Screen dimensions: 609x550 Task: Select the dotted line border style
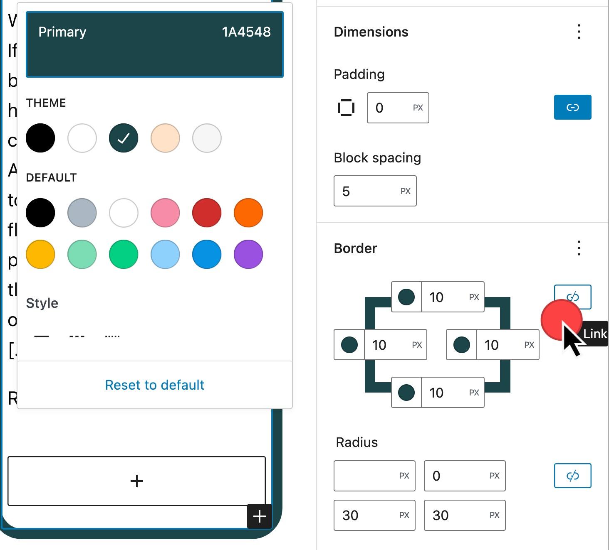coord(112,336)
